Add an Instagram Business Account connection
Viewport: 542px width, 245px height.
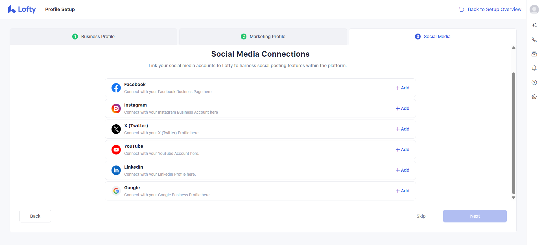(403, 108)
